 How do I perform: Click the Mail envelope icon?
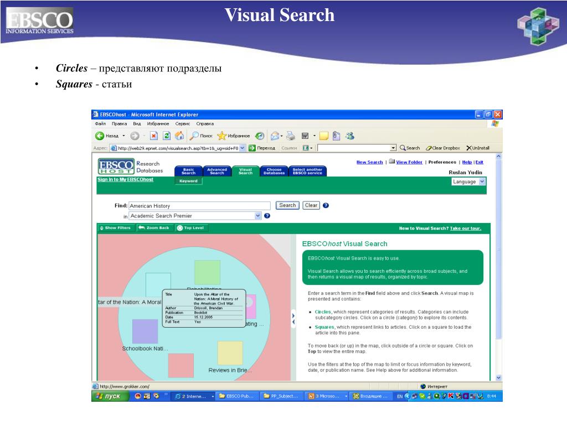click(x=275, y=136)
